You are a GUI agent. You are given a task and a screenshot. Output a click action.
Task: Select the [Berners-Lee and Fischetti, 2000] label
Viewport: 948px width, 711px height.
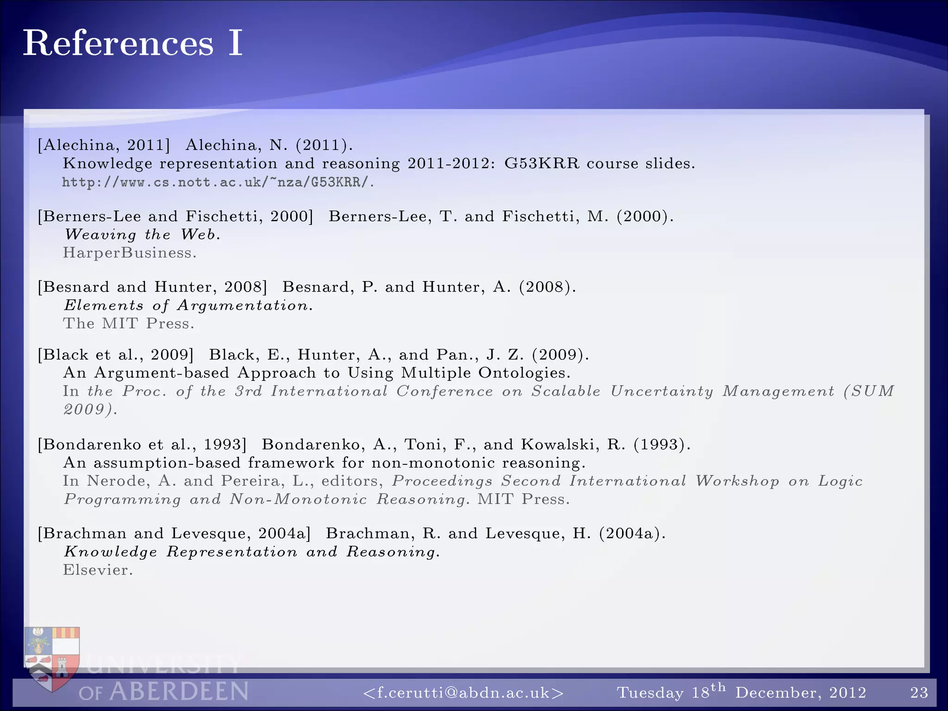click(176, 217)
